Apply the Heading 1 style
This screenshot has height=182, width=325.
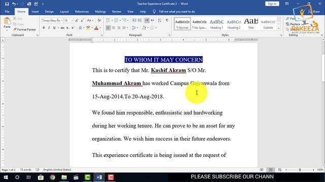[217, 24]
